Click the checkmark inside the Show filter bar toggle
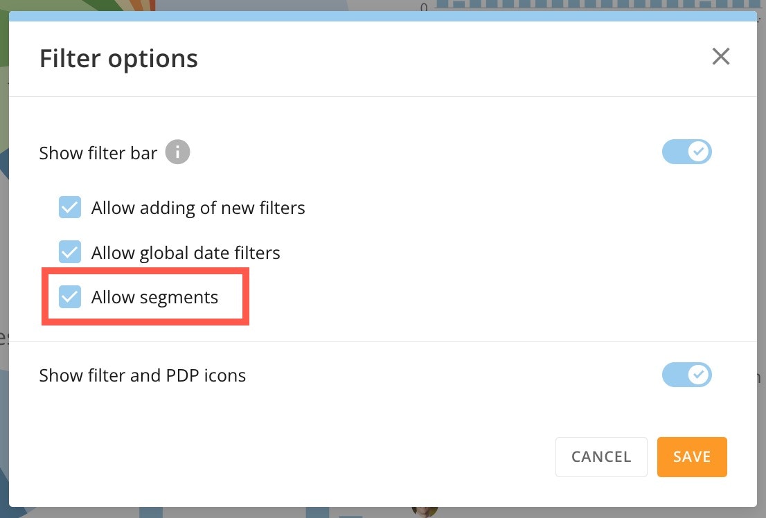Image resolution: width=766 pixels, height=518 pixels. tap(699, 152)
